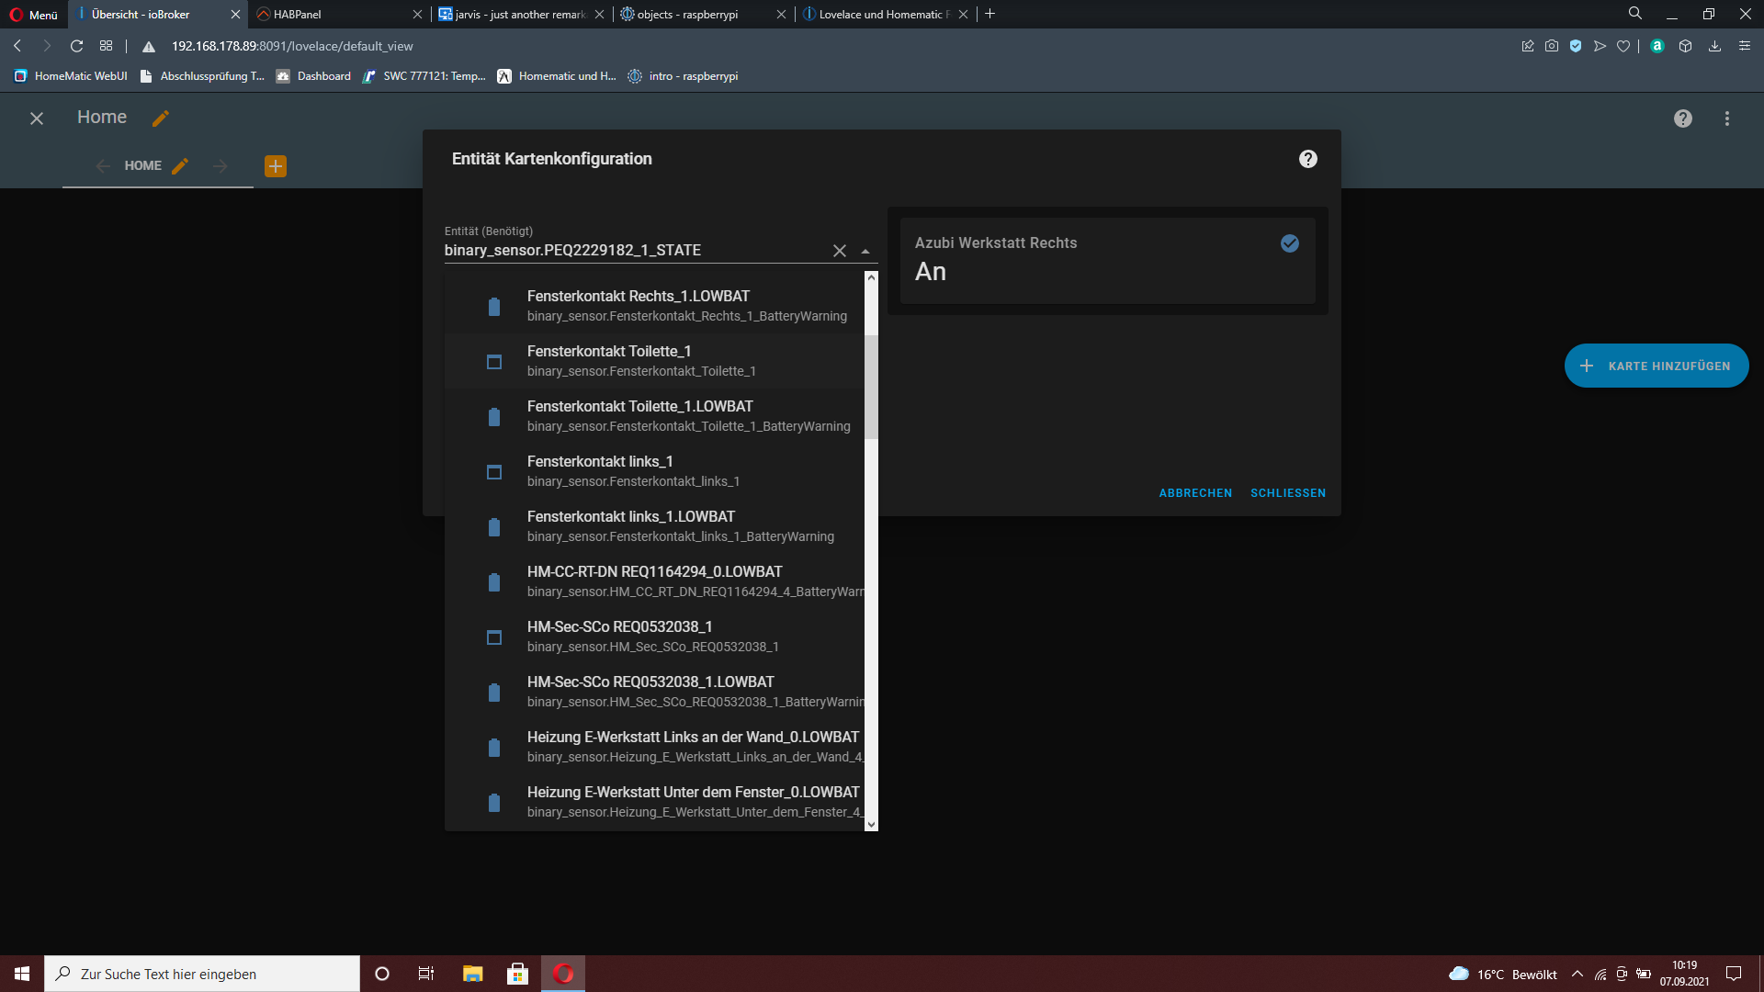Exit edit mode with X icon
1764x992 pixels.
[37, 118]
